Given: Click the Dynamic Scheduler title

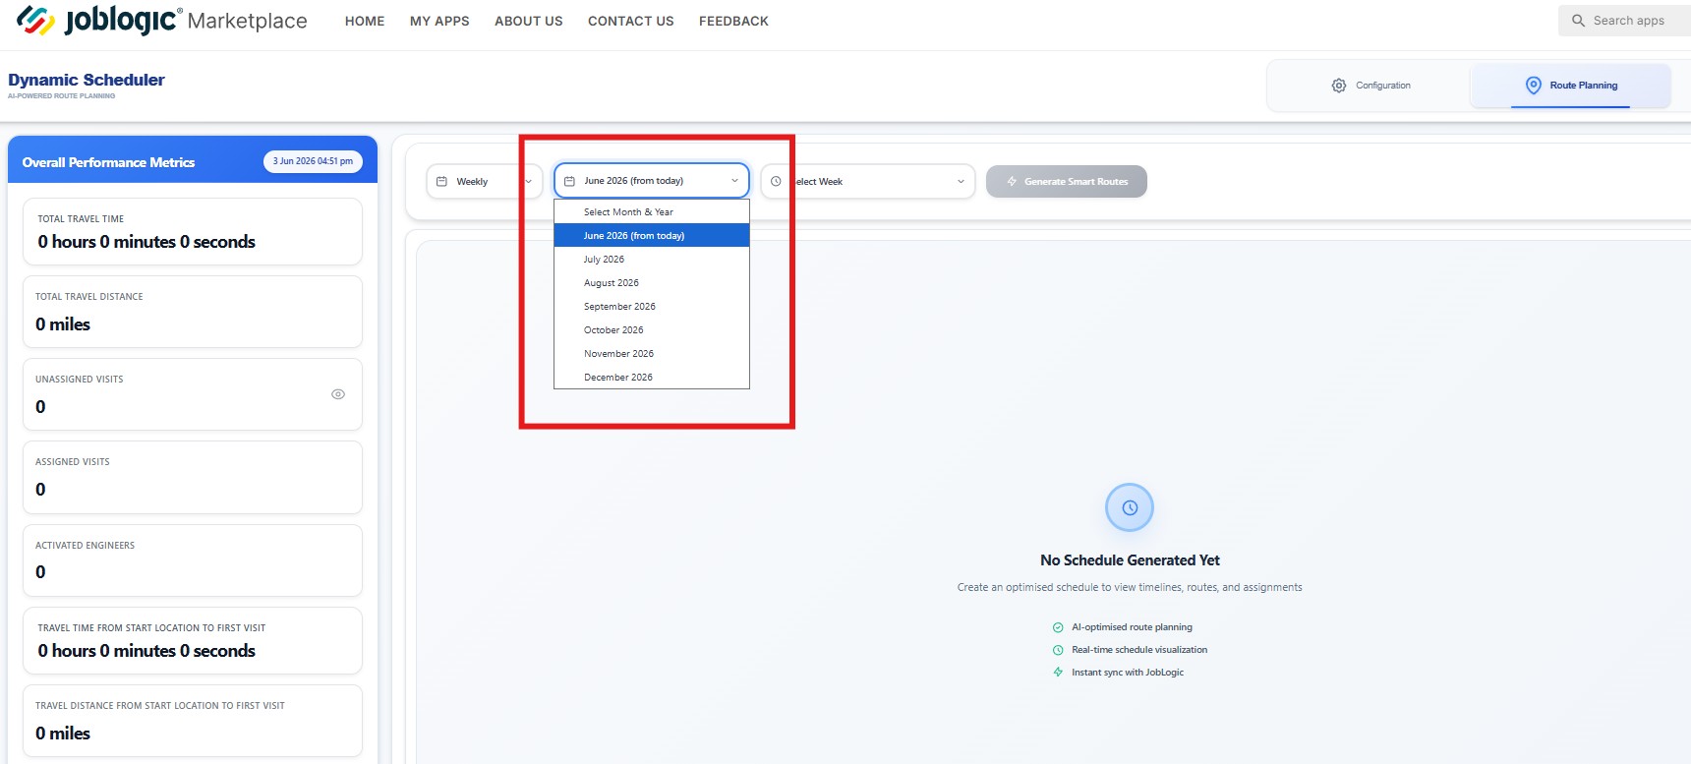Looking at the screenshot, I should tap(87, 80).
